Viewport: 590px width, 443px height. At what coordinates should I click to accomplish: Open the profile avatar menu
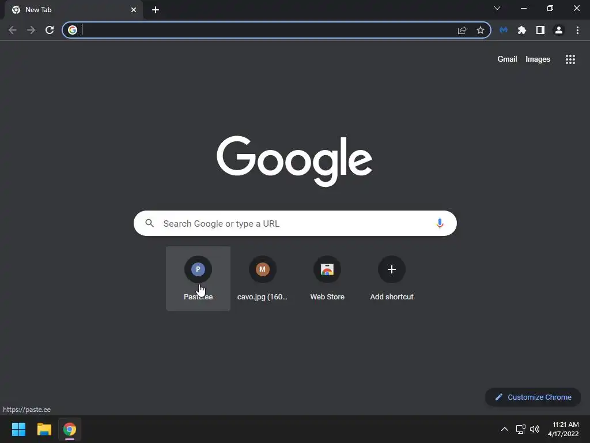[x=558, y=30]
